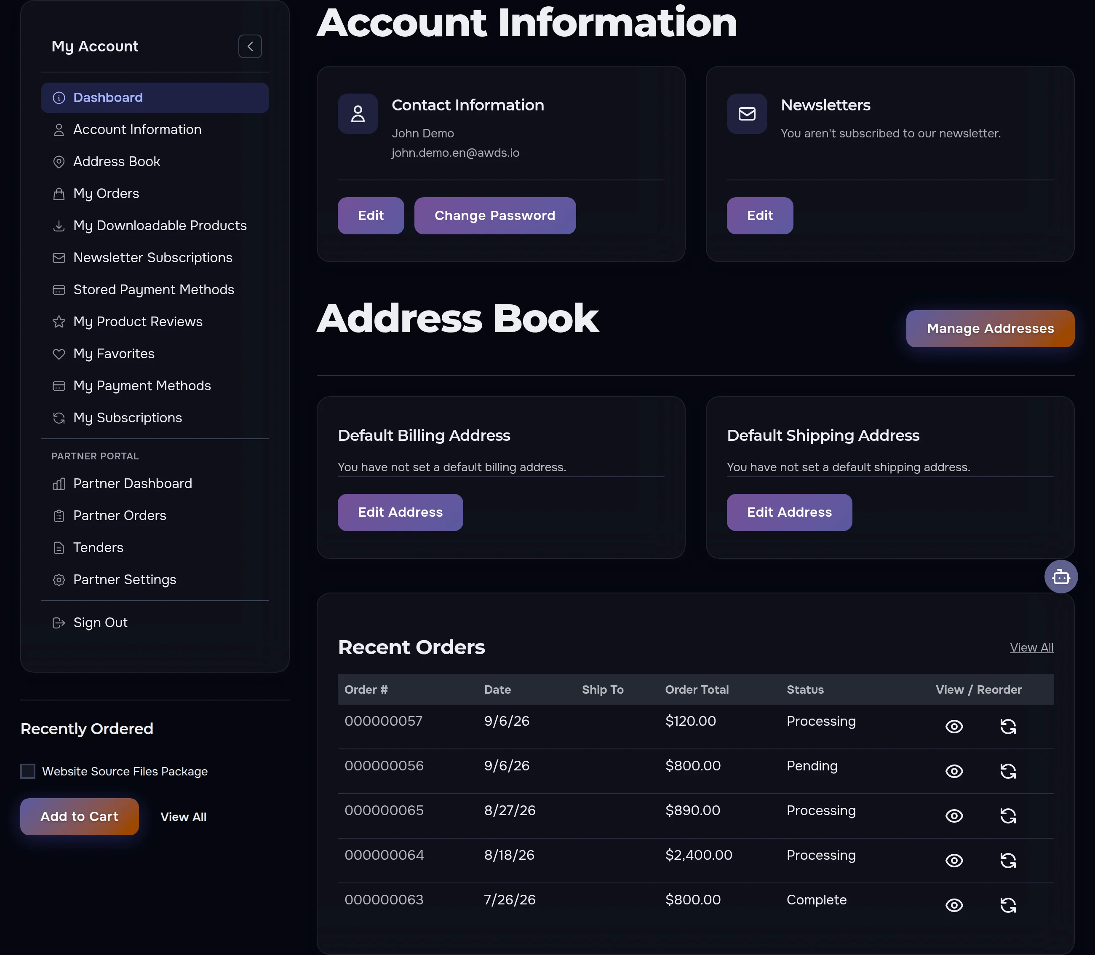Click the Pending status of order 000000056

click(x=812, y=766)
